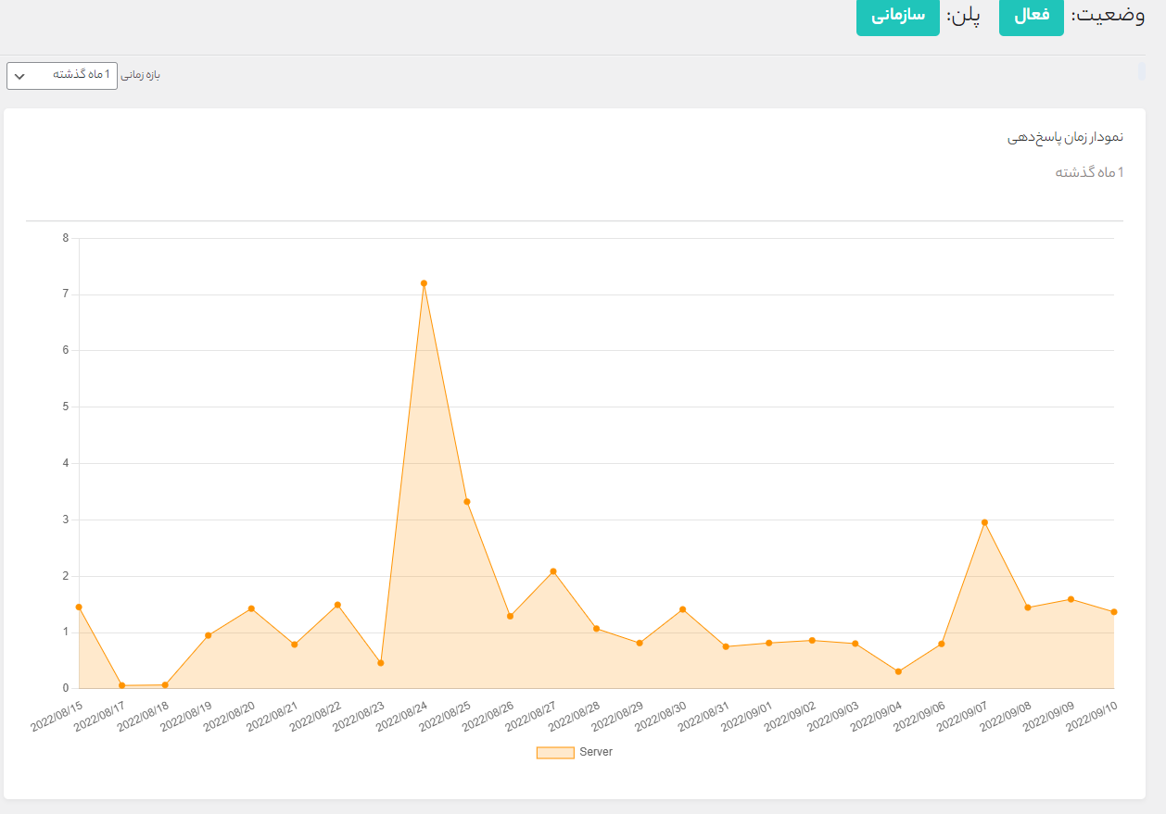
Task: Click the data point for 2022/09/09
Action: (1071, 599)
